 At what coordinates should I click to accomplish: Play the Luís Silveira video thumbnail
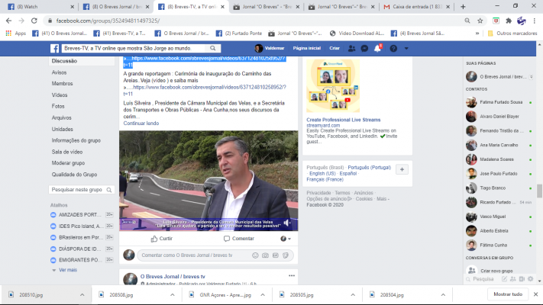pyautogui.click(x=208, y=180)
